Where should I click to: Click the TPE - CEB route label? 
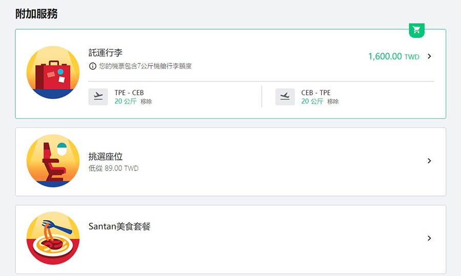(129, 93)
